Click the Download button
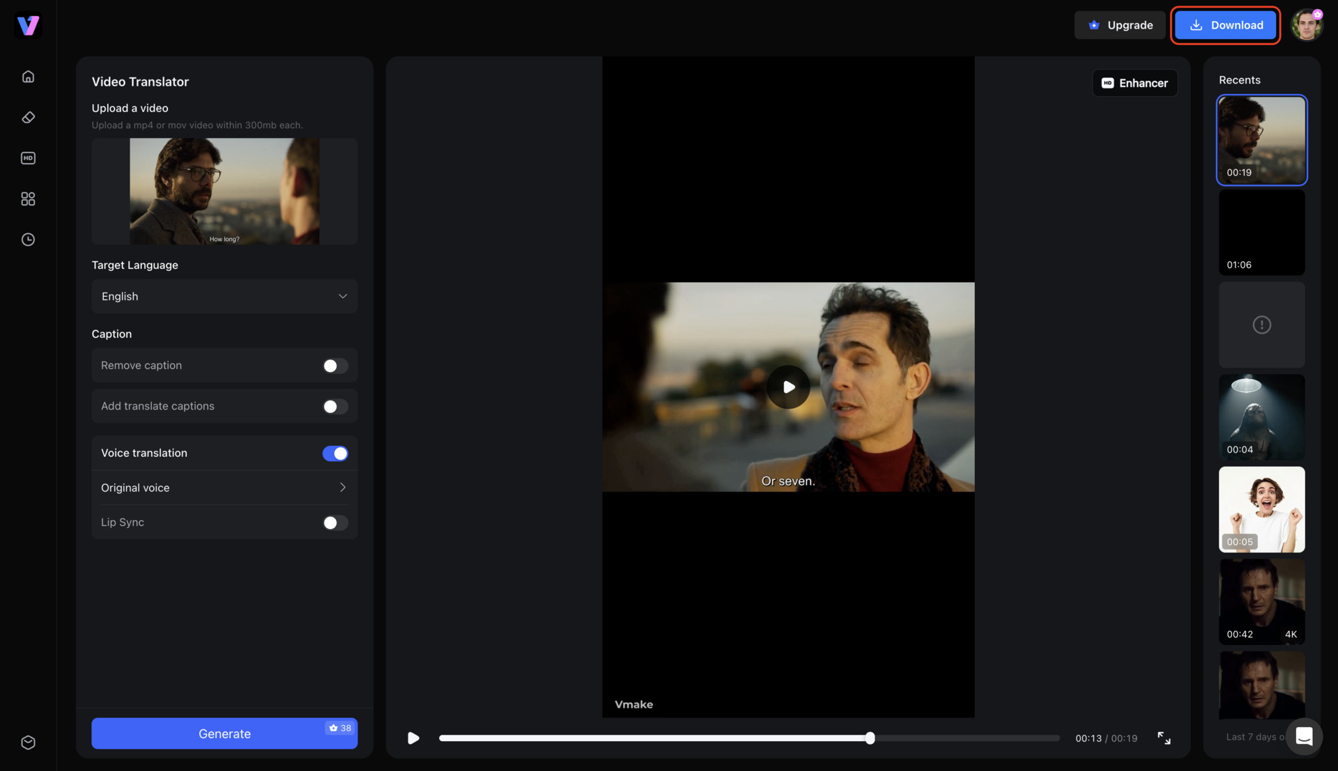Screen dimensions: 1338x771 [1226, 25]
